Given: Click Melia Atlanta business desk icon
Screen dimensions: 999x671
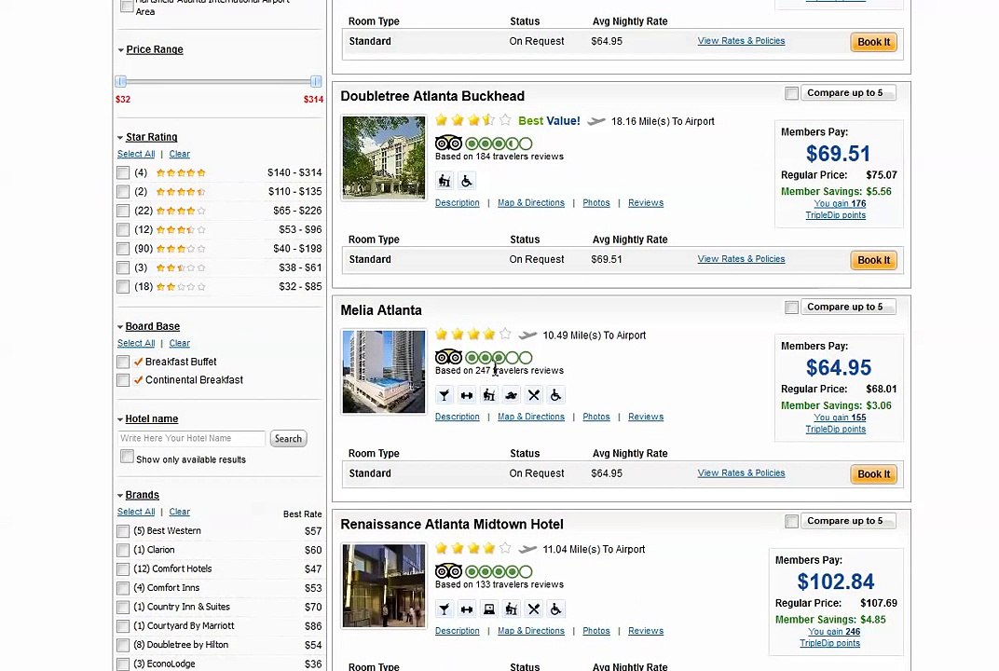Looking at the screenshot, I should (x=488, y=395).
